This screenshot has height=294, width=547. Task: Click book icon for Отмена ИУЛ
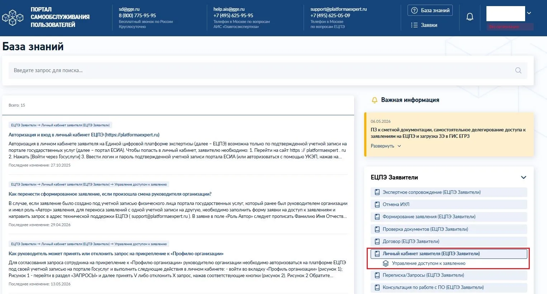(x=377, y=205)
